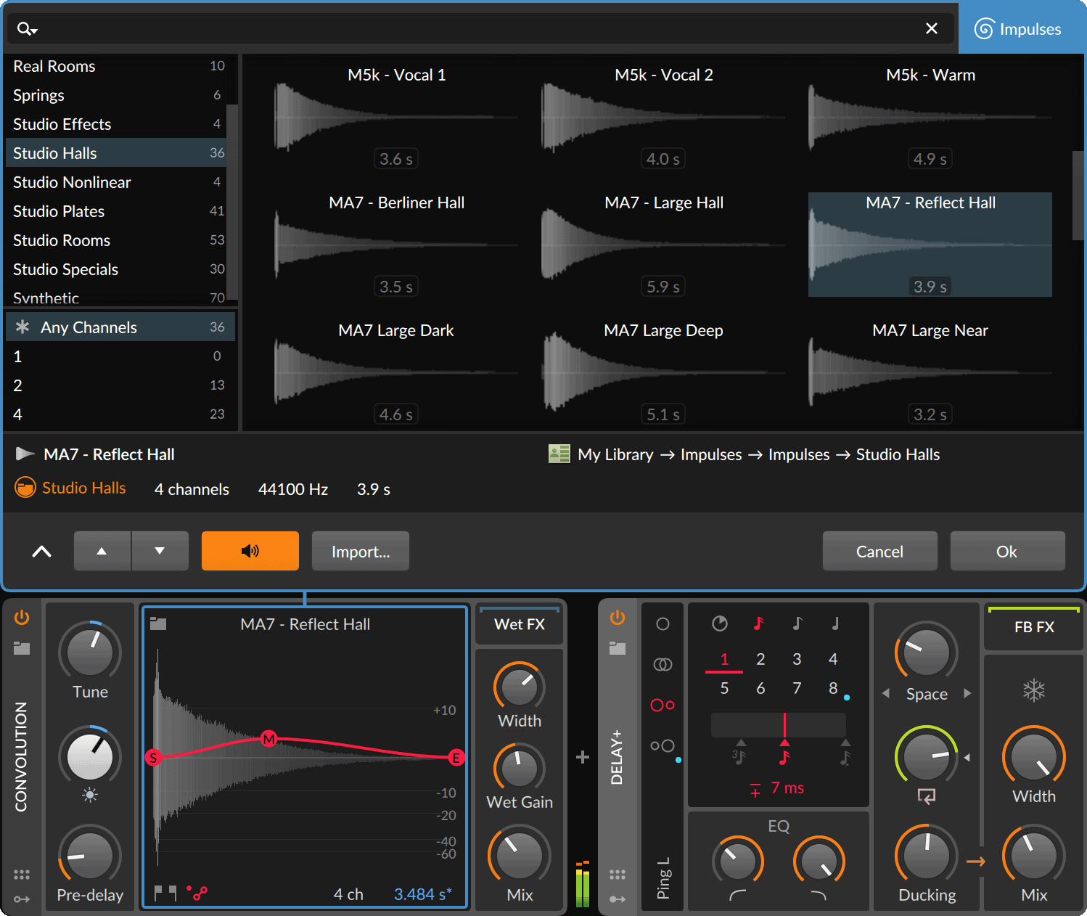Click the Wet FX tab label
Image resolution: width=1087 pixels, height=916 pixels.
[x=519, y=624]
